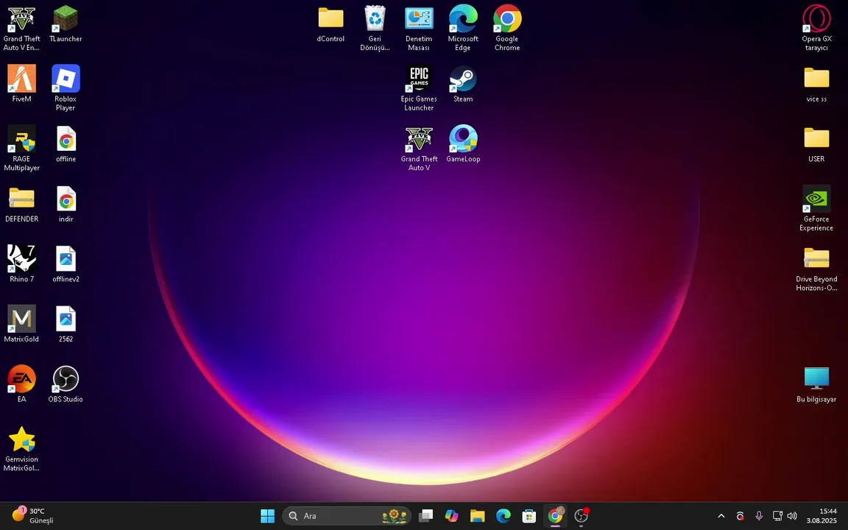848x530 pixels.
Task: Open the Windows Start menu
Action: [x=267, y=516]
